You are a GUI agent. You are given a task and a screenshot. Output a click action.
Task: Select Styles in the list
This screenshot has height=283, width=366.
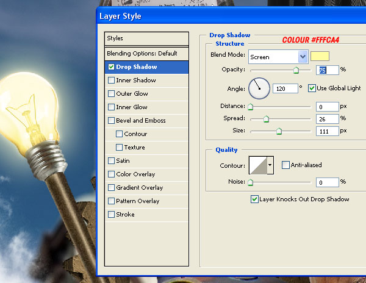pos(146,38)
